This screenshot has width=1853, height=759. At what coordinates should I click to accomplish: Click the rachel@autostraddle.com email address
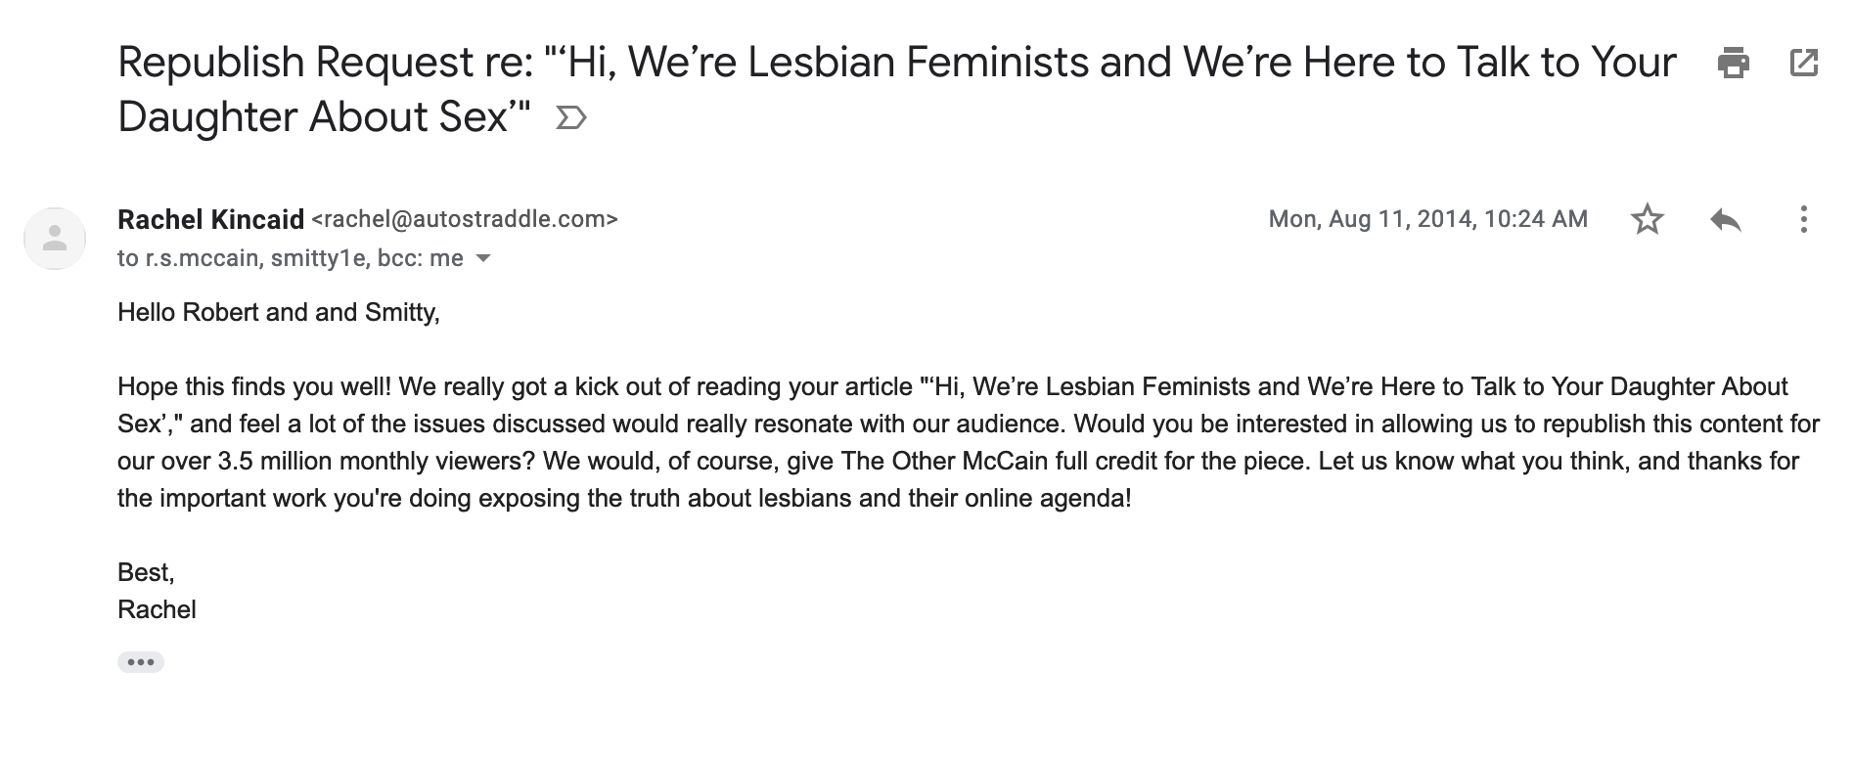[465, 219]
